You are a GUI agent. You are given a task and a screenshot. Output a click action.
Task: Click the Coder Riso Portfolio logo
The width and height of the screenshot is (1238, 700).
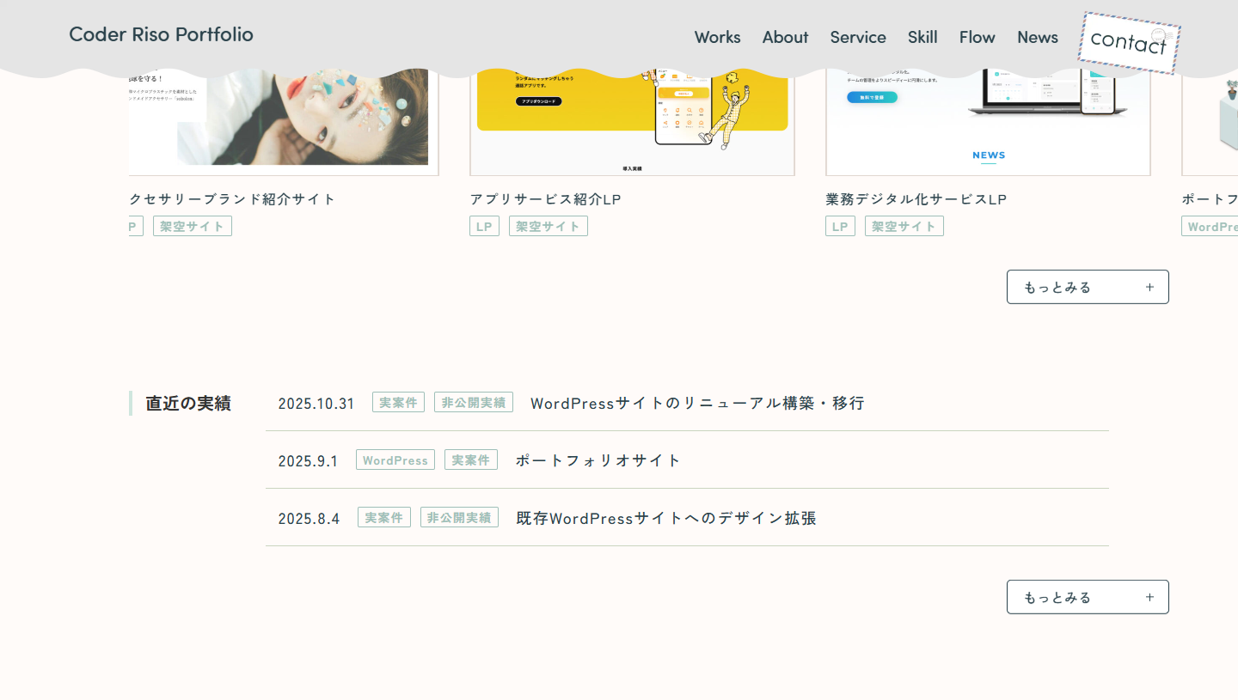coord(161,34)
